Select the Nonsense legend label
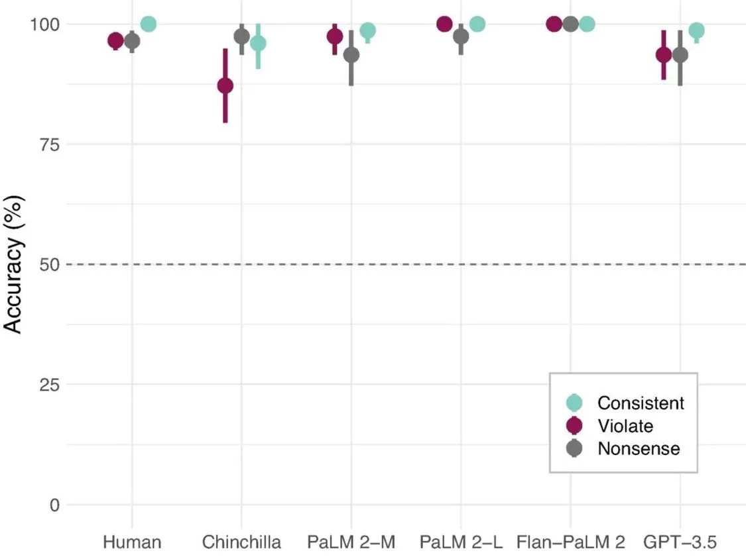 click(639, 448)
